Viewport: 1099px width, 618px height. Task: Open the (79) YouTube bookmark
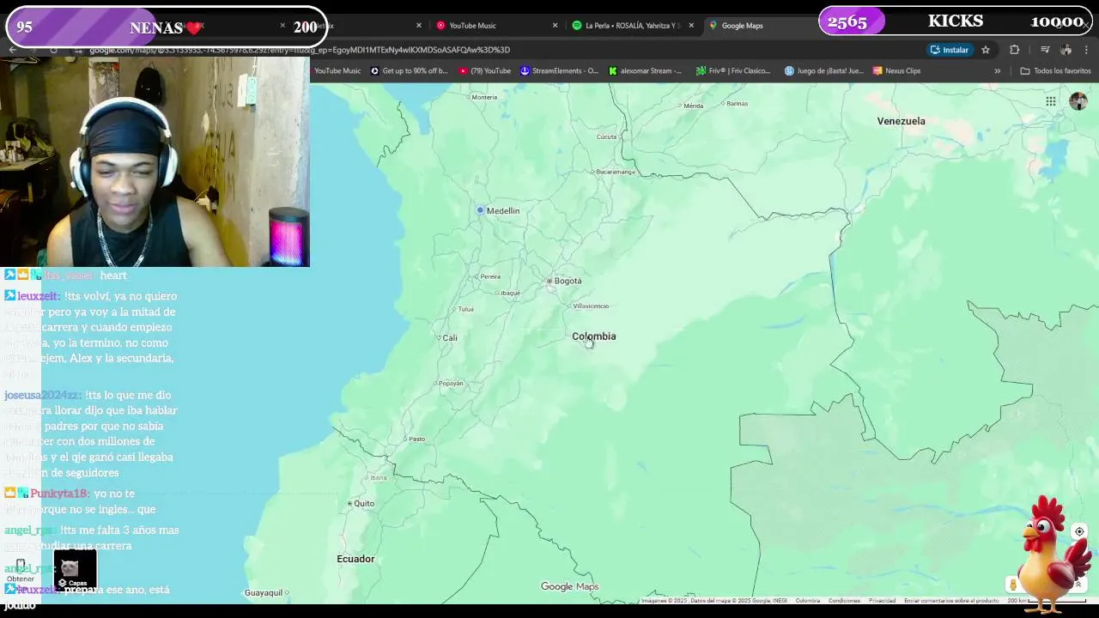[x=484, y=71]
